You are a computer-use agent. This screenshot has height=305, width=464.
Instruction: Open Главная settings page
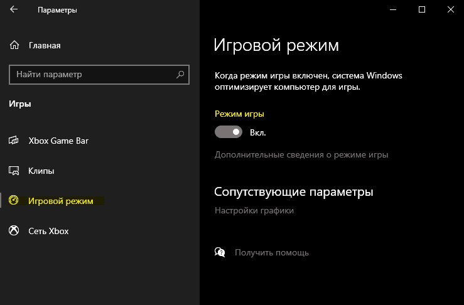tap(45, 46)
